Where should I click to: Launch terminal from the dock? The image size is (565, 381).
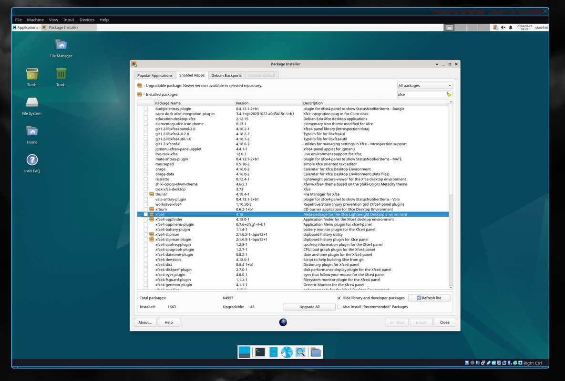tap(260, 352)
